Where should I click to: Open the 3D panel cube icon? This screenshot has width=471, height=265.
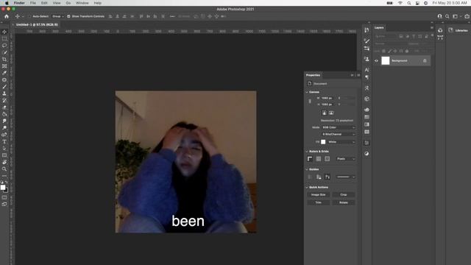coord(366,99)
